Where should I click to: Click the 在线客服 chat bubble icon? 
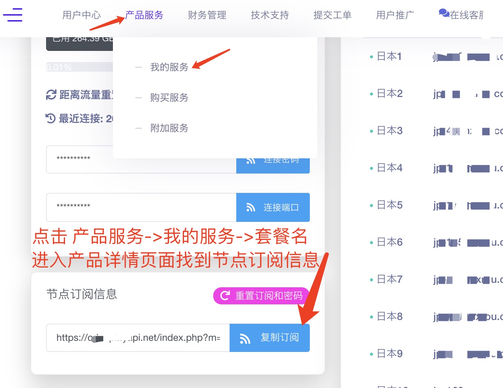coord(444,13)
